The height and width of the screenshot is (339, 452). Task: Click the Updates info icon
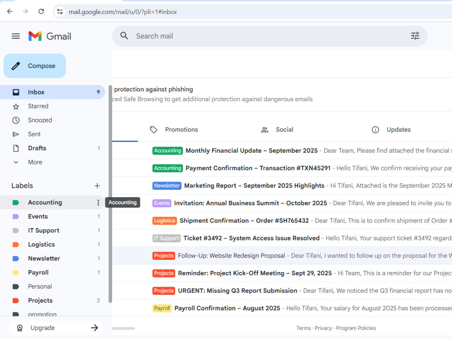pos(375,130)
